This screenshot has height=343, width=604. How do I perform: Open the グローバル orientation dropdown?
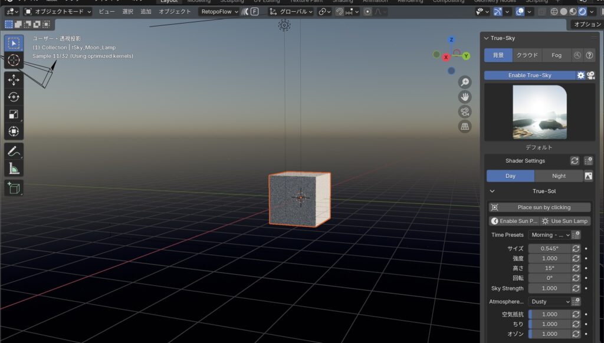point(291,12)
